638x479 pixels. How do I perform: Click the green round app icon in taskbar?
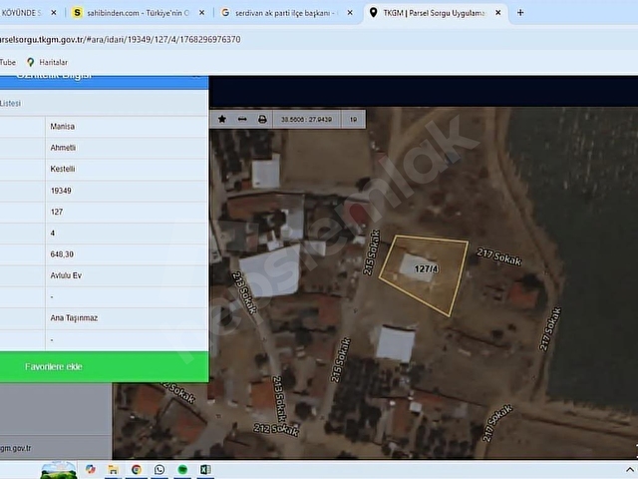182,470
